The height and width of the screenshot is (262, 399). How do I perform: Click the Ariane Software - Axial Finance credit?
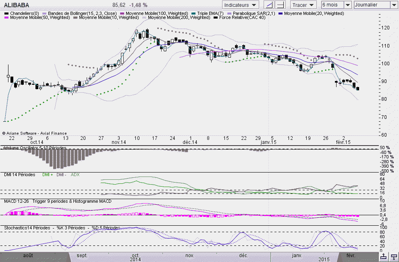pos(35,133)
